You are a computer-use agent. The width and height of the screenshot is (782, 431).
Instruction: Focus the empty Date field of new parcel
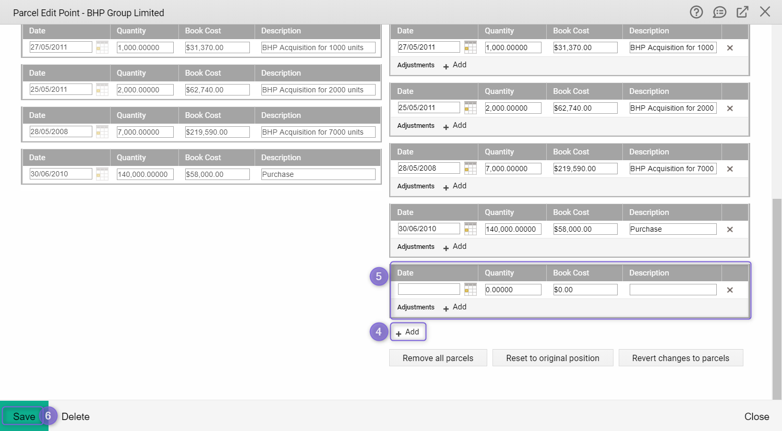click(429, 289)
